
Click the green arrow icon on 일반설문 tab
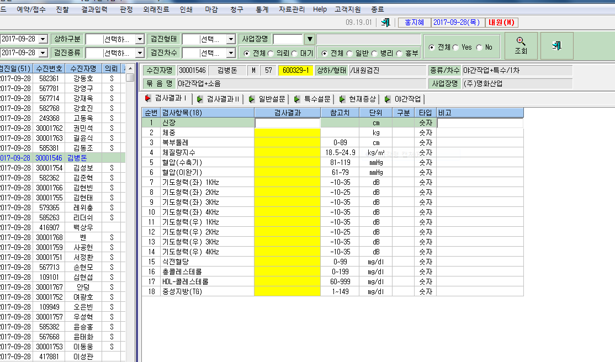(x=251, y=99)
